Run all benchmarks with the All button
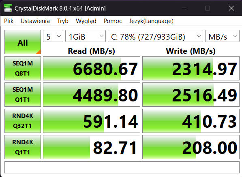This screenshot has height=177, width=242. coord(23,42)
